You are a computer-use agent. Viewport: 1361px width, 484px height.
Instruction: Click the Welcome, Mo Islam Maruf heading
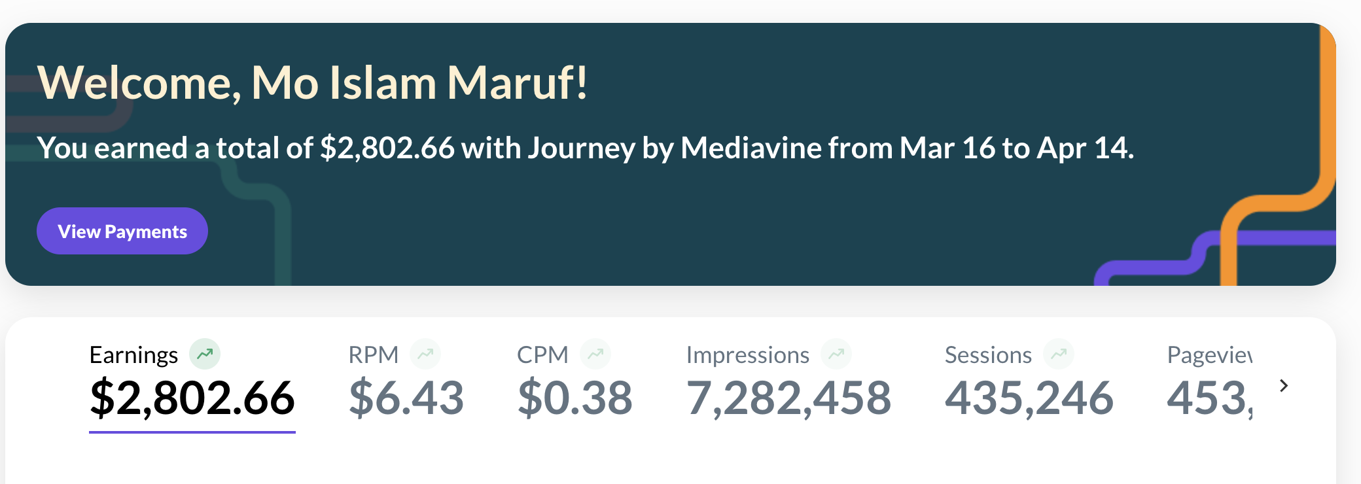coord(313,83)
